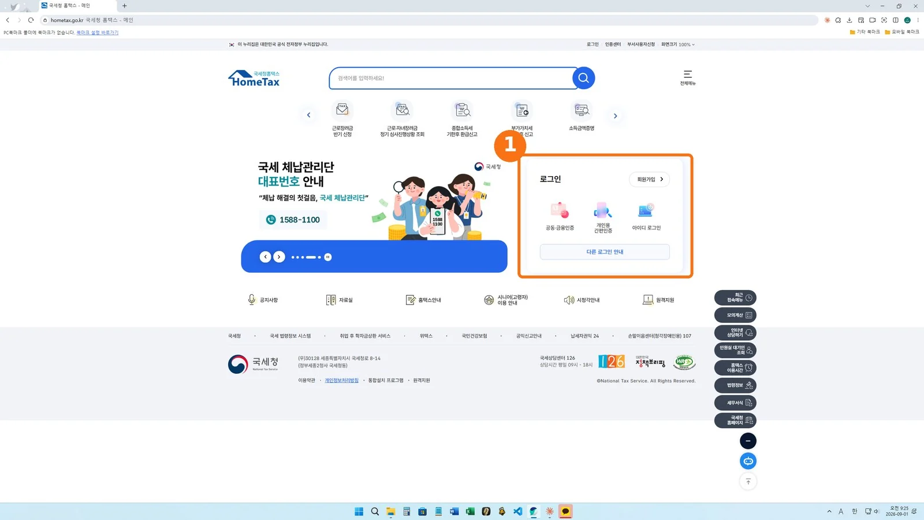924x520 pixels.
Task: Open 이용약관 footer link
Action: click(307, 380)
